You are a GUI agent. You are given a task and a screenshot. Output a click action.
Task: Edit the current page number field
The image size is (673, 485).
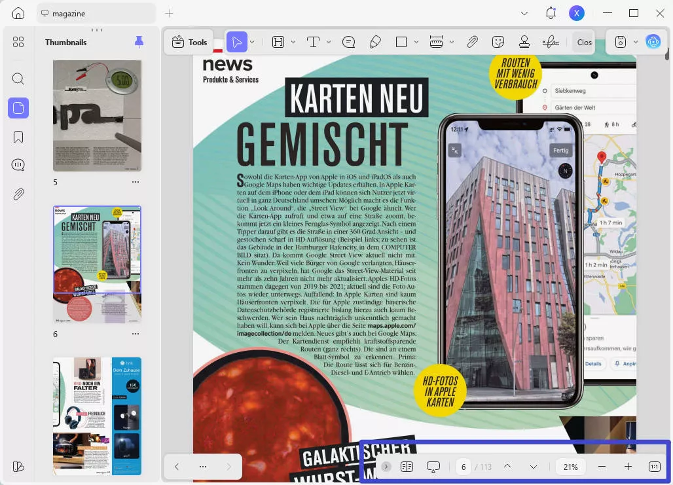[463, 467]
